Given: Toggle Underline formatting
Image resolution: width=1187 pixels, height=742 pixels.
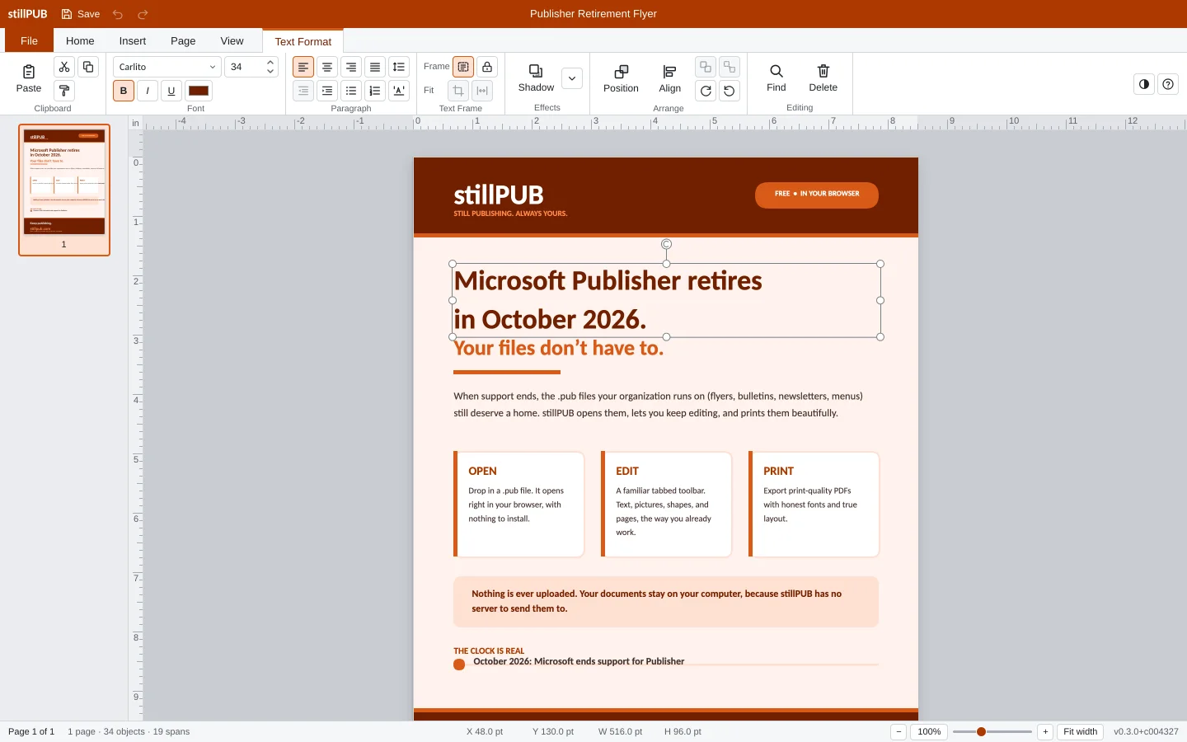Looking at the screenshot, I should [171, 91].
